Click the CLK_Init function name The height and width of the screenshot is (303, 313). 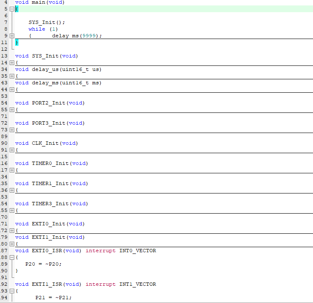[x=45, y=143]
